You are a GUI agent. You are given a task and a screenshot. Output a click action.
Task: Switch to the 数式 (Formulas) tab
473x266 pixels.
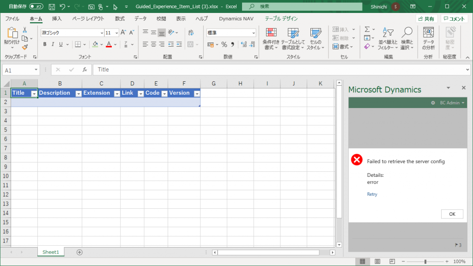[120, 18]
